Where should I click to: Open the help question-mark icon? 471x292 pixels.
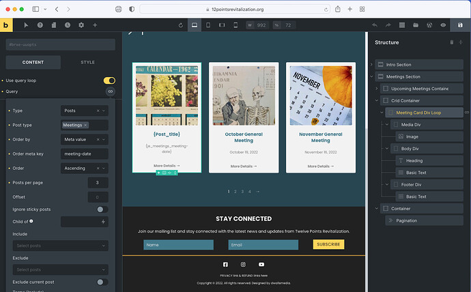click(x=40, y=25)
